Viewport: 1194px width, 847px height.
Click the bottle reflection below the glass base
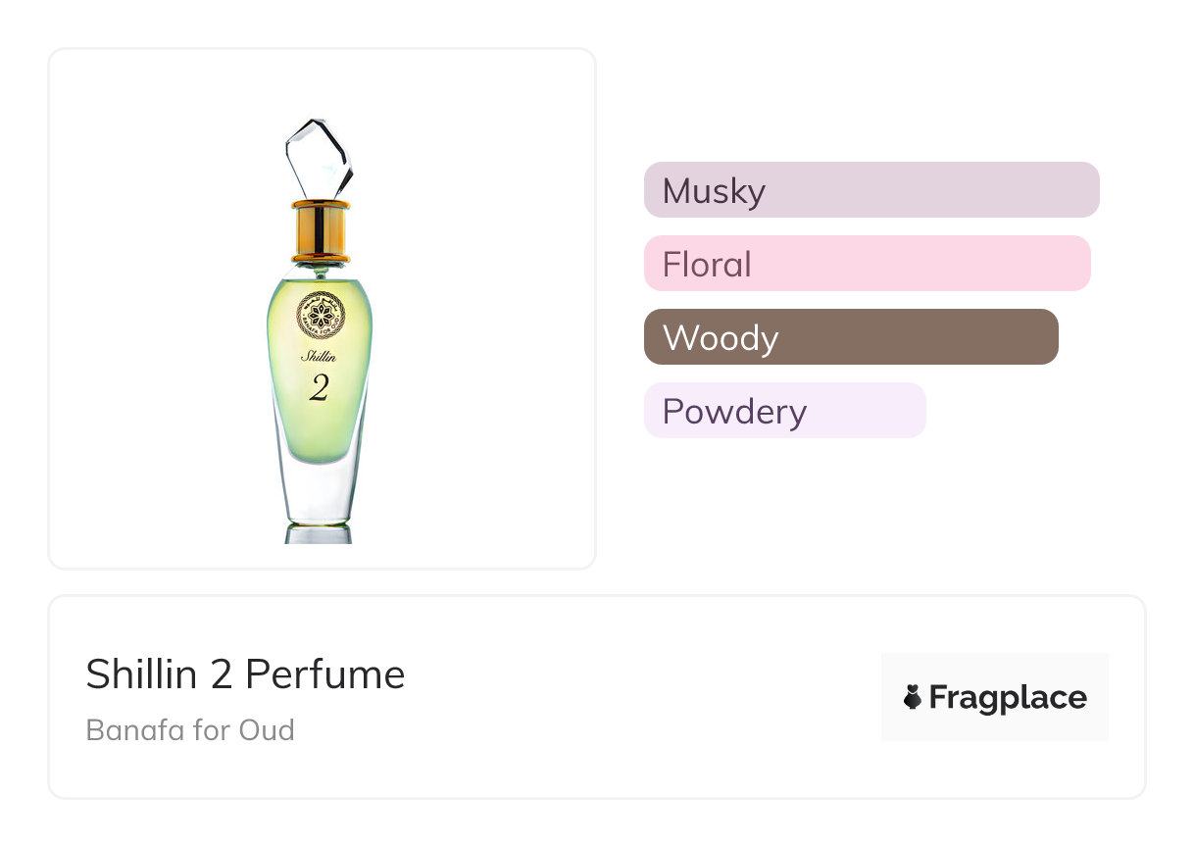click(319, 533)
